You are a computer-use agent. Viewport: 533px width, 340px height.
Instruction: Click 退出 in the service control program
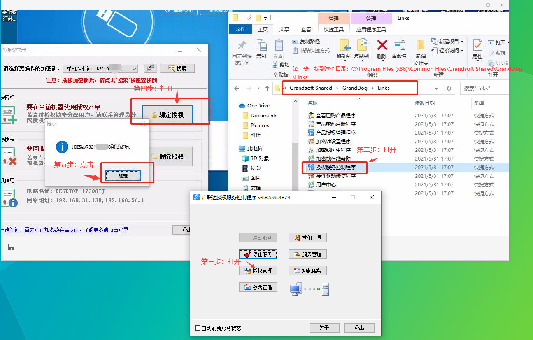pos(359,328)
